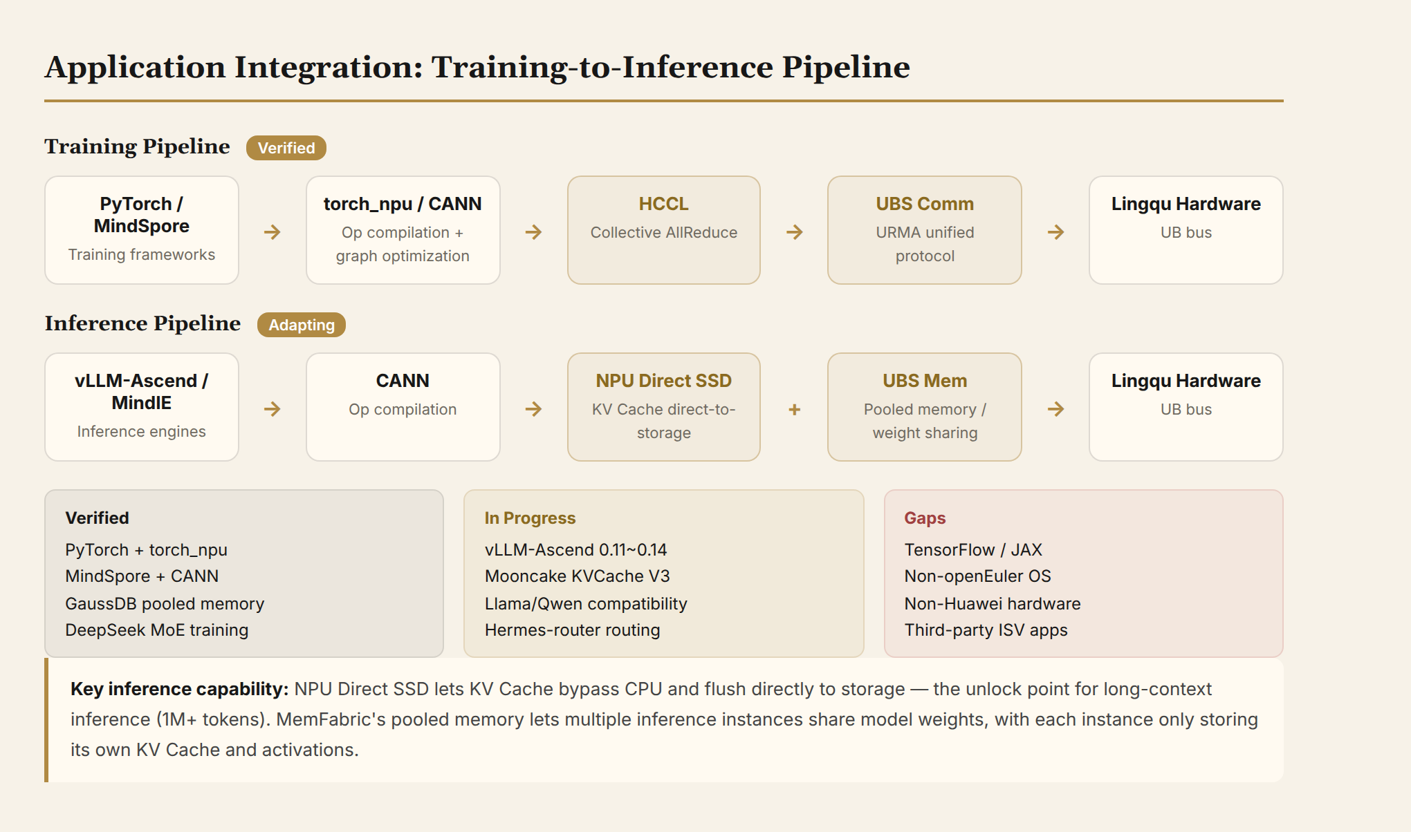
Task: Click 'URMA unified protocol' description
Action: (x=925, y=244)
